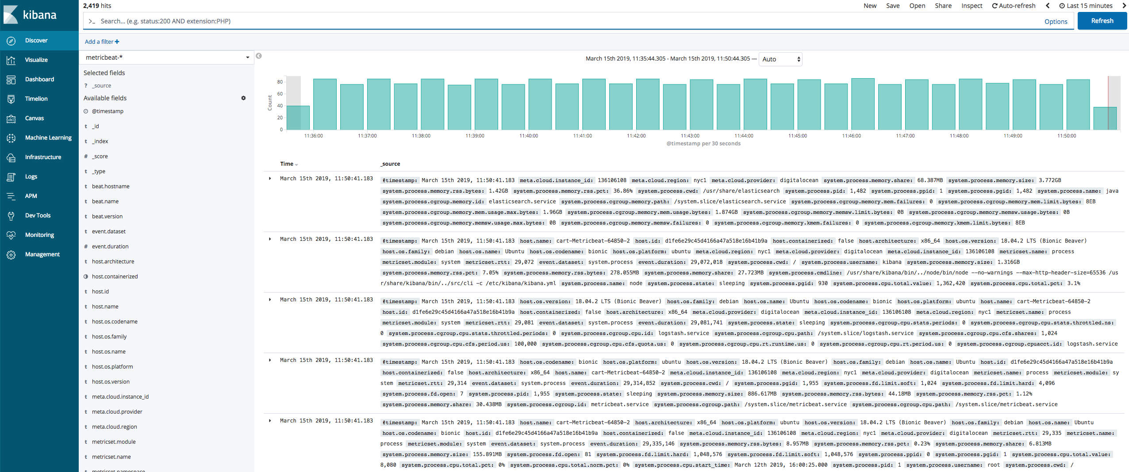The height and width of the screenshot is (472, 1129).
Task: Select metricset.name field in list
Action: [111, 457]
